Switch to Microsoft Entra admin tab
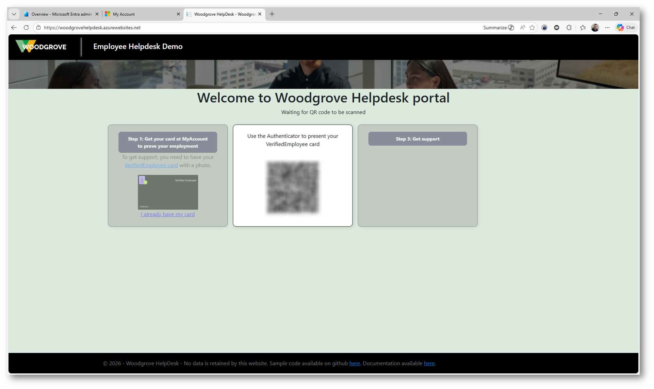654x389 pixels. click(x=60, y=14)
